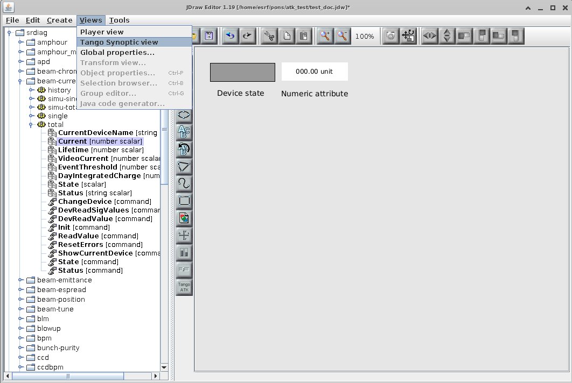This screenshot has height=383, width=572.
Task: Select the bunch-purity folder row
Action: click(58, 347)
